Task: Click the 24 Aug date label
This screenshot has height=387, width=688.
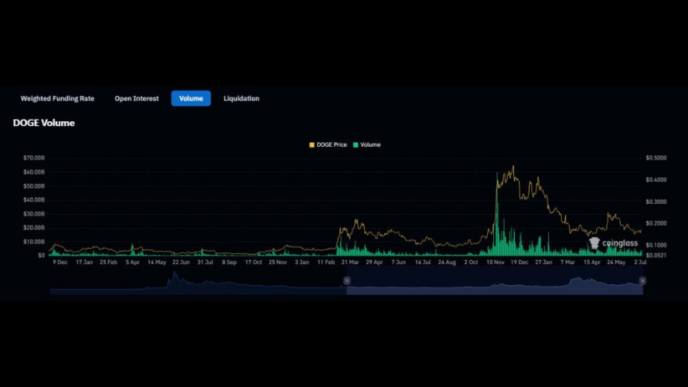Action: (x=447, y=262)
